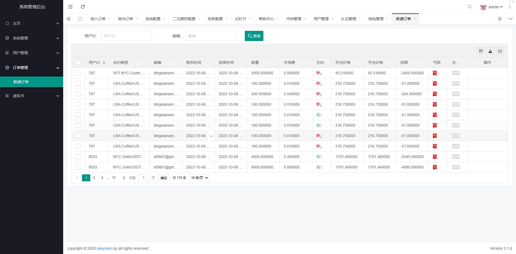Check the WTI NYC Crude row checkbox
Screen dimensions: 516x254
(78, 73)
